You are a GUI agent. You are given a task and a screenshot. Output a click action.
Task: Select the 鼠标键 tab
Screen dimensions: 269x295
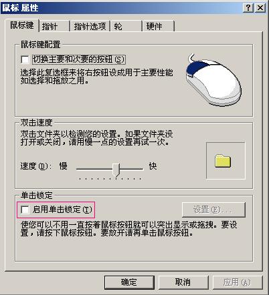tap(22, 25)
